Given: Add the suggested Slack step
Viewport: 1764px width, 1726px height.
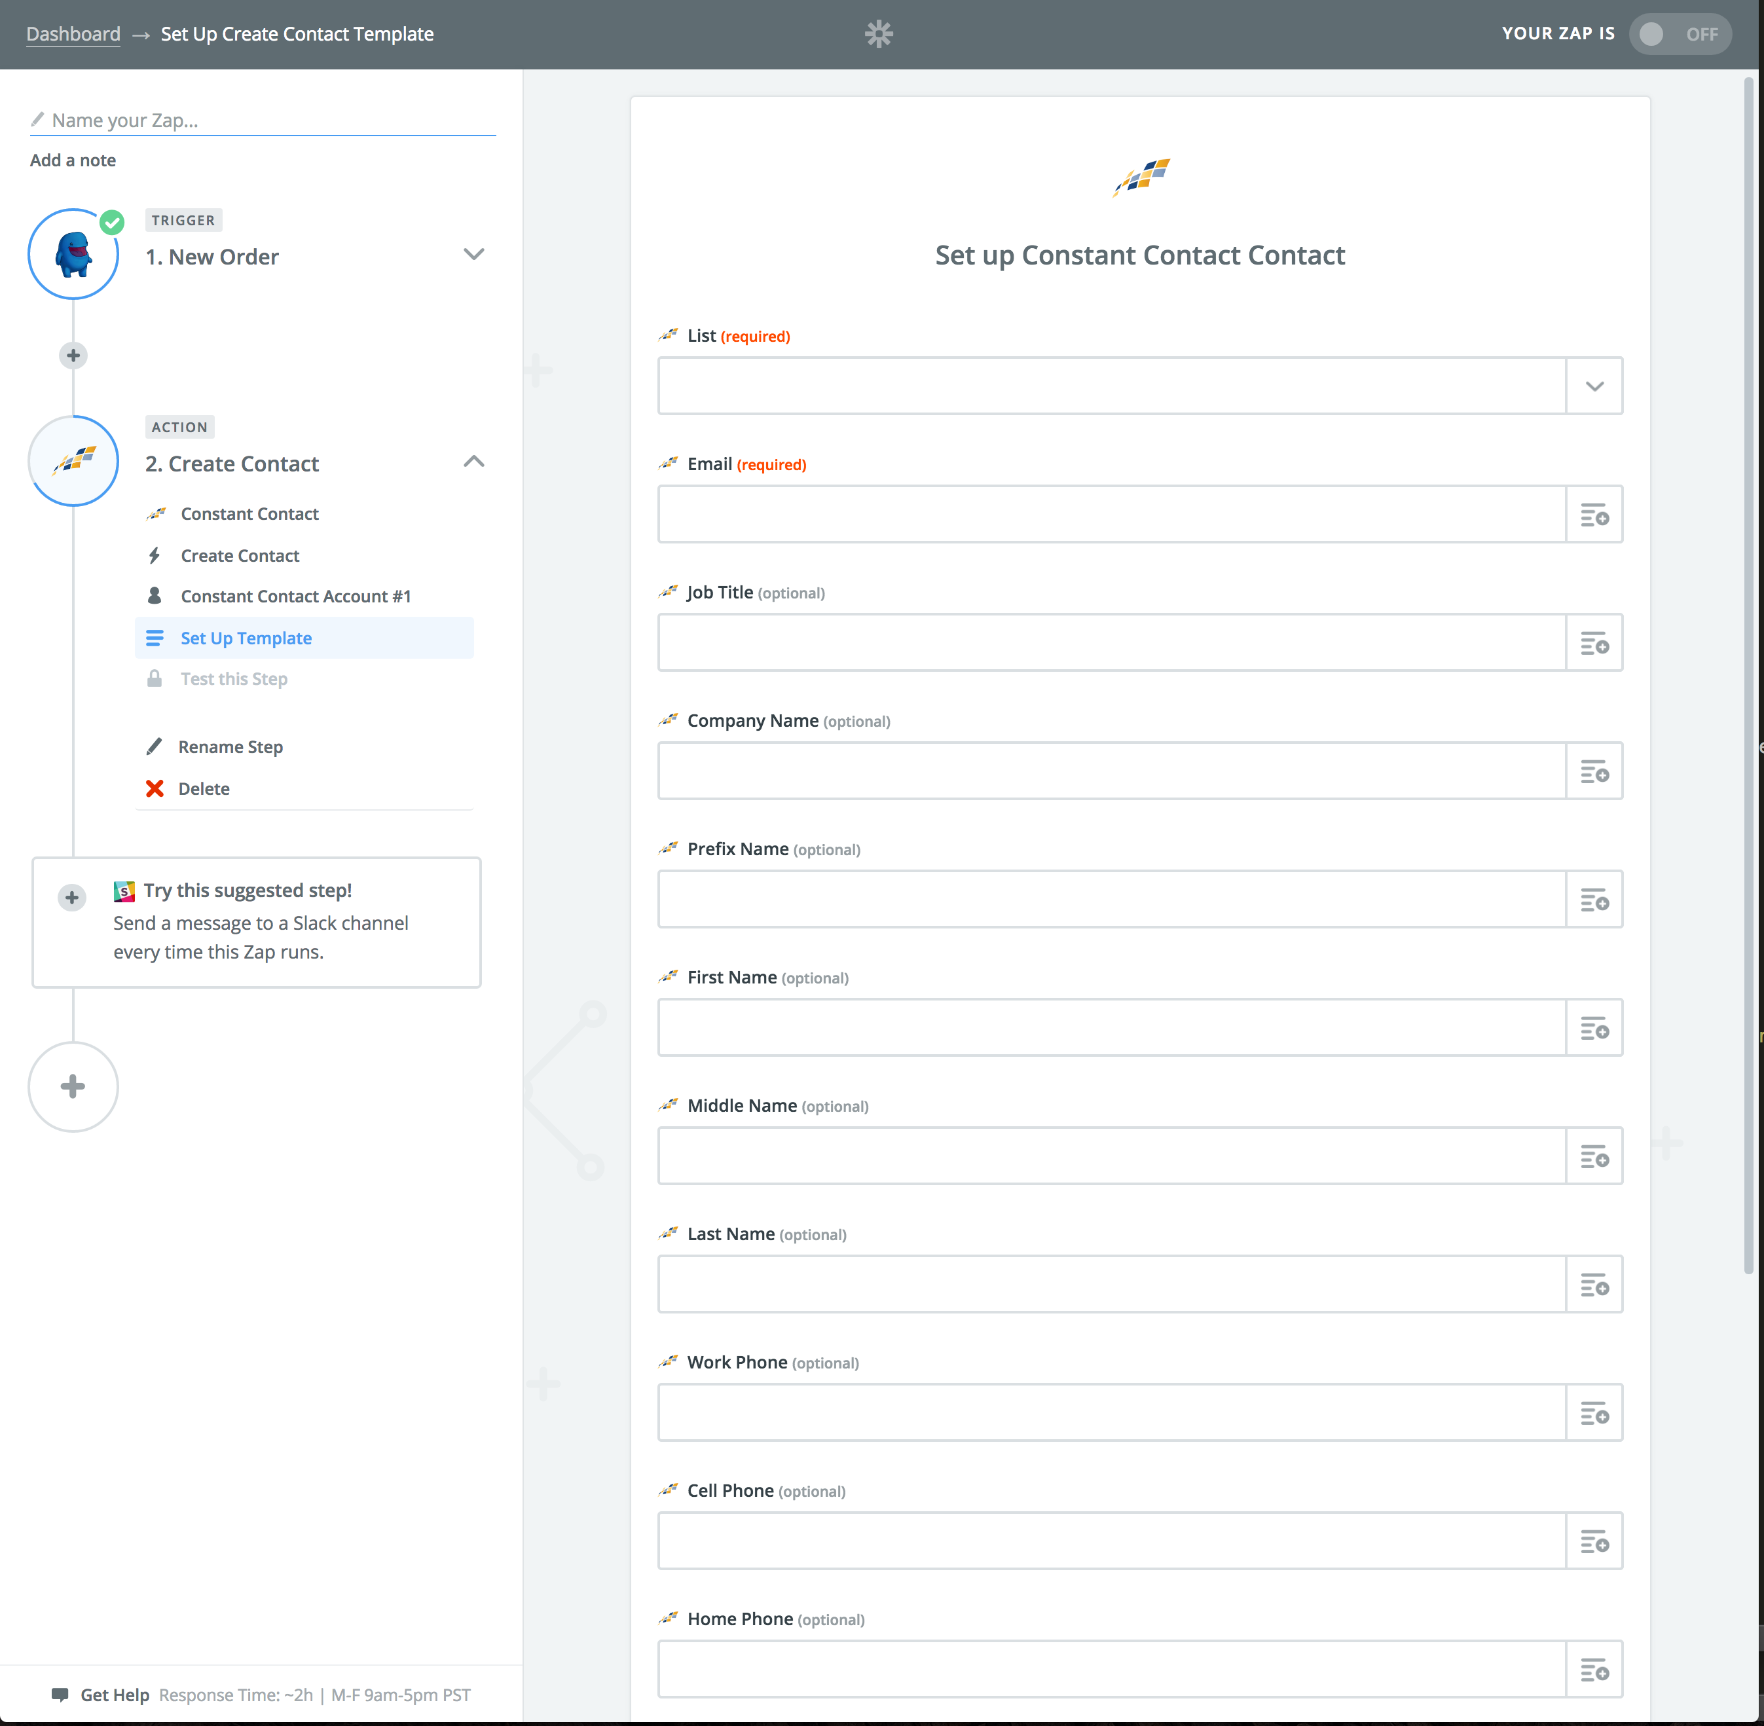Looking at the screenshot, I should (x=71, y=898).
